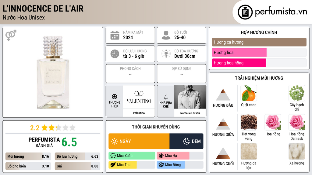Click the Hương da lộn suede image
This screenshot has width=312, height=175.
[x=249, y=152]
